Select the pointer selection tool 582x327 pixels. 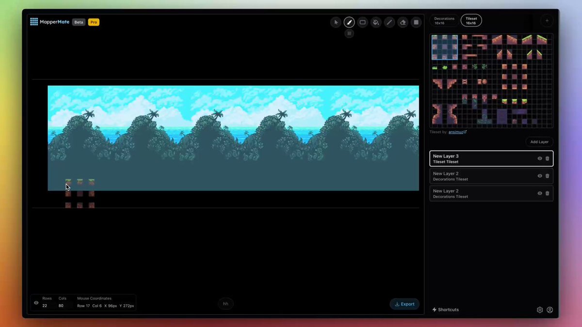tap(336, 22)
